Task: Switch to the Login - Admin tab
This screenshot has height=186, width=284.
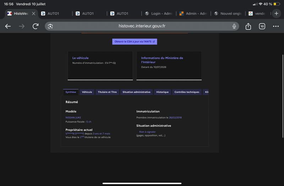Action: (x=159, y=13)
